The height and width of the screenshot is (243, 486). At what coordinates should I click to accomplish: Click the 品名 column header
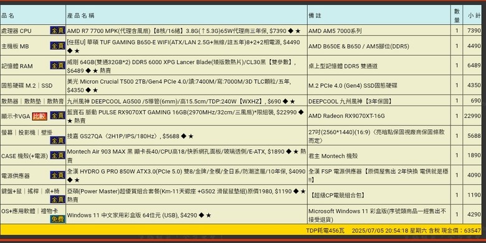pos(7,16)
